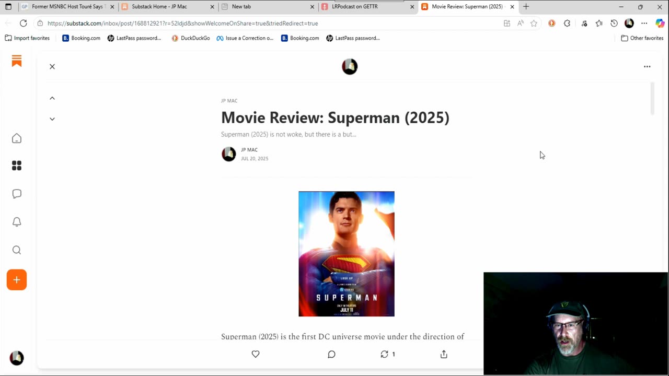669x376 pixels.
Task: Click the article page scrollbar
Action: pyautogui.click(x=652, y=98)
